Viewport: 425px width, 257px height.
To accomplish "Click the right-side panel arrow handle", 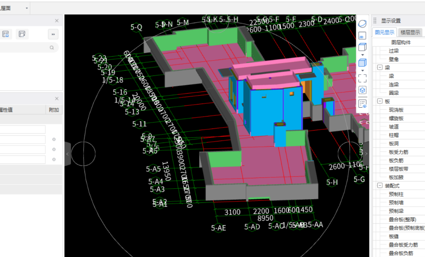I will [x=366, y=154].
